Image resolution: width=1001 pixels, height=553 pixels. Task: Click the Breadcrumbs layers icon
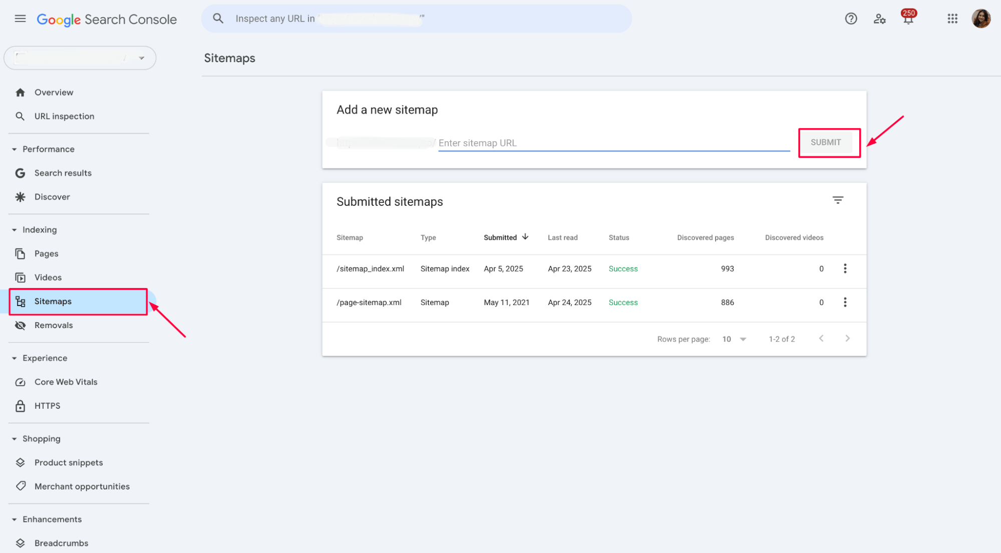point(20,543)
